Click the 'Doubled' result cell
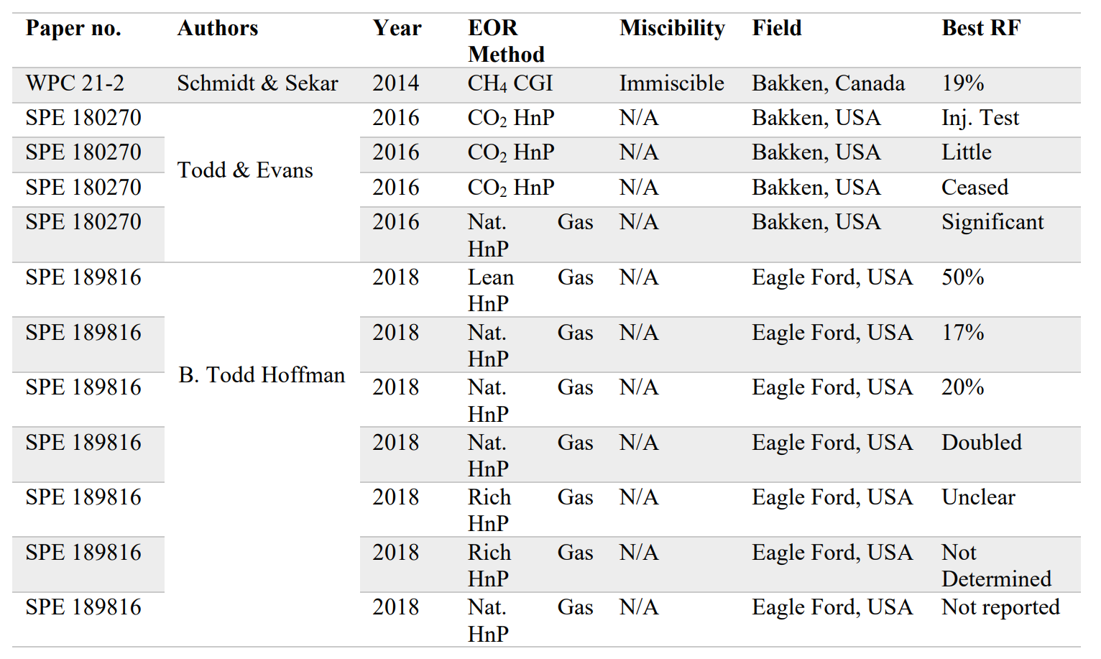This screenshot has width=1101, height=659. [x=982, y=443]
